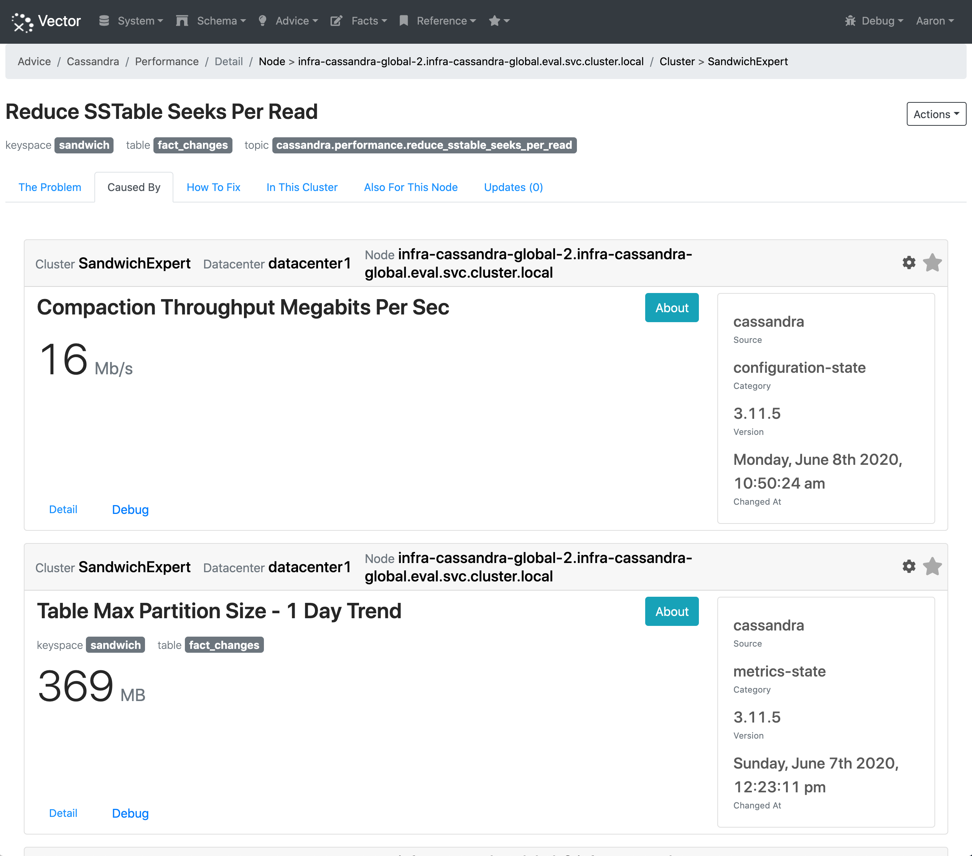Image resolution: width=972 pixels, height=856 pixels.
Task: Click the Facts edit icon
Action: click(336, 21)
